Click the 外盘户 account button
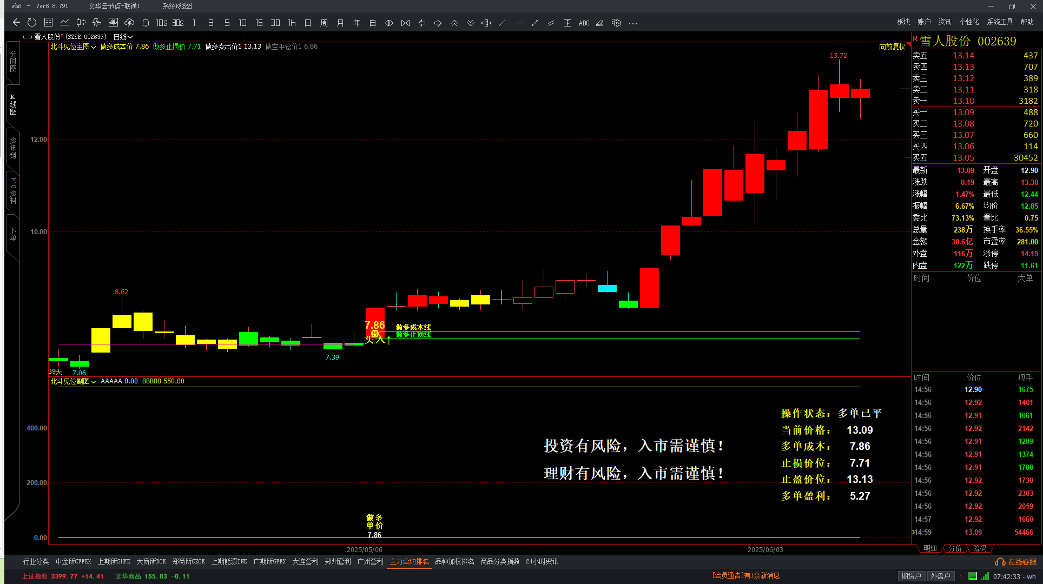Image resolution: width=1043 pixels, height=584 pixels. 940,576
